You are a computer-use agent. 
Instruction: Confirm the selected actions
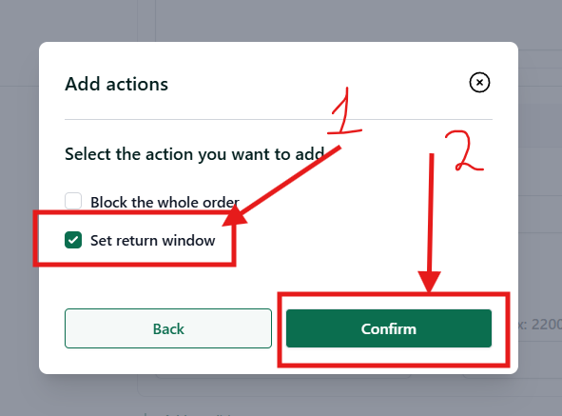tap(389, 328)
